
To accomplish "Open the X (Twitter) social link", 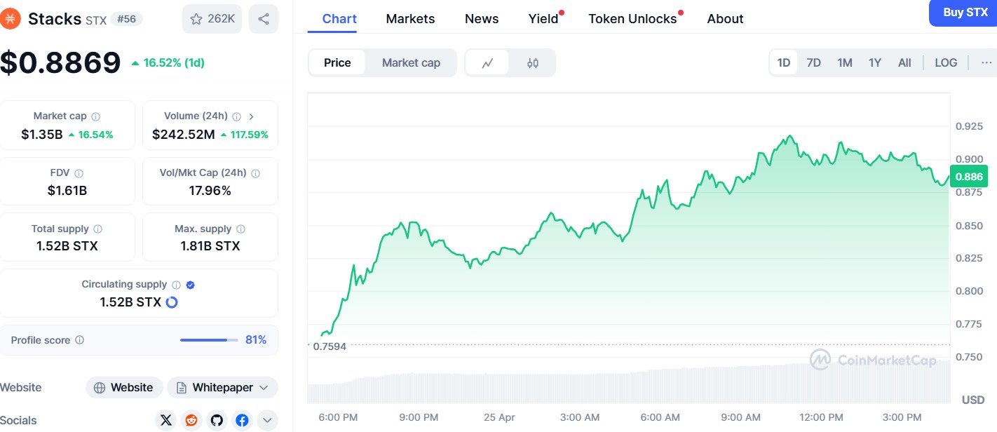I will pos(166,420).
